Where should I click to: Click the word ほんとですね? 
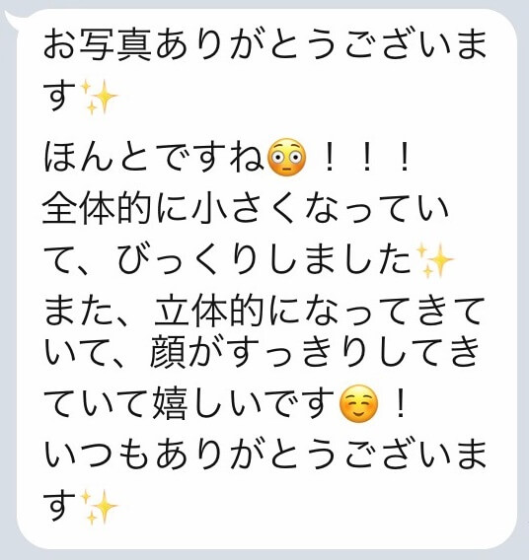tap(154, 157)
